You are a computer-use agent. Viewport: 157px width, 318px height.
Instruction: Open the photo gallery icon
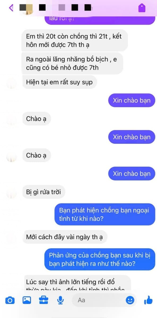click(x=27, y=300)
